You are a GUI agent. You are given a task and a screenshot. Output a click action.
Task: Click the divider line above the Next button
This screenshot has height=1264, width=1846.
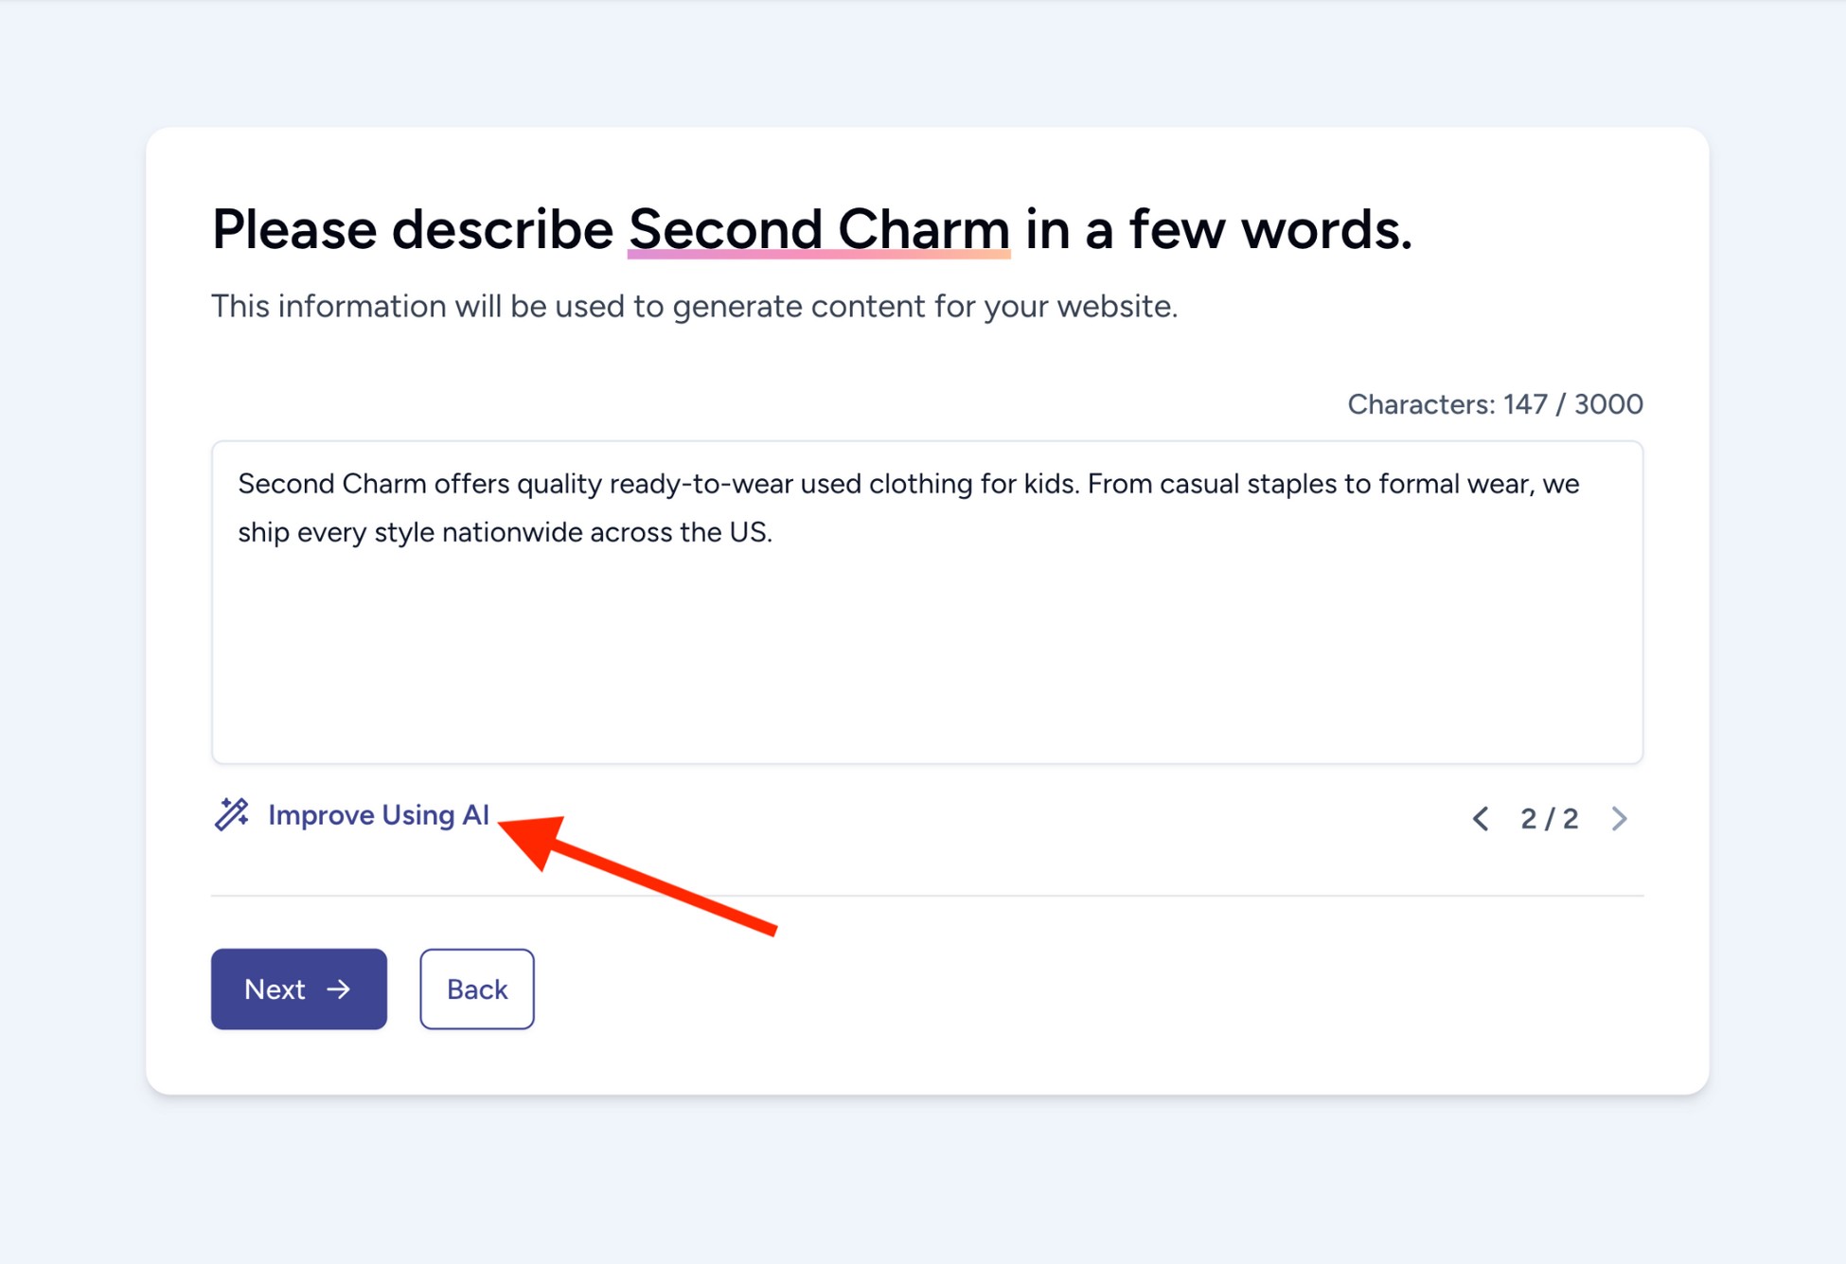click(x=926, y=895)
